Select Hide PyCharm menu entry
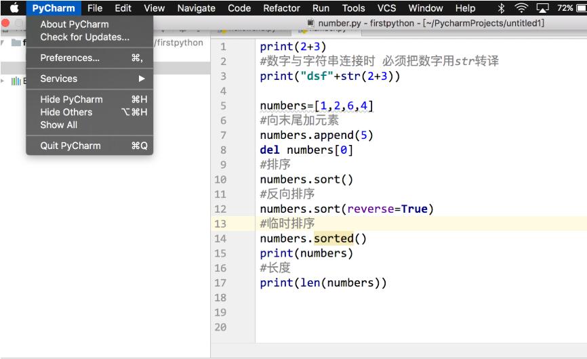Viewport: 587px width, 359px height. pos(71,100)
